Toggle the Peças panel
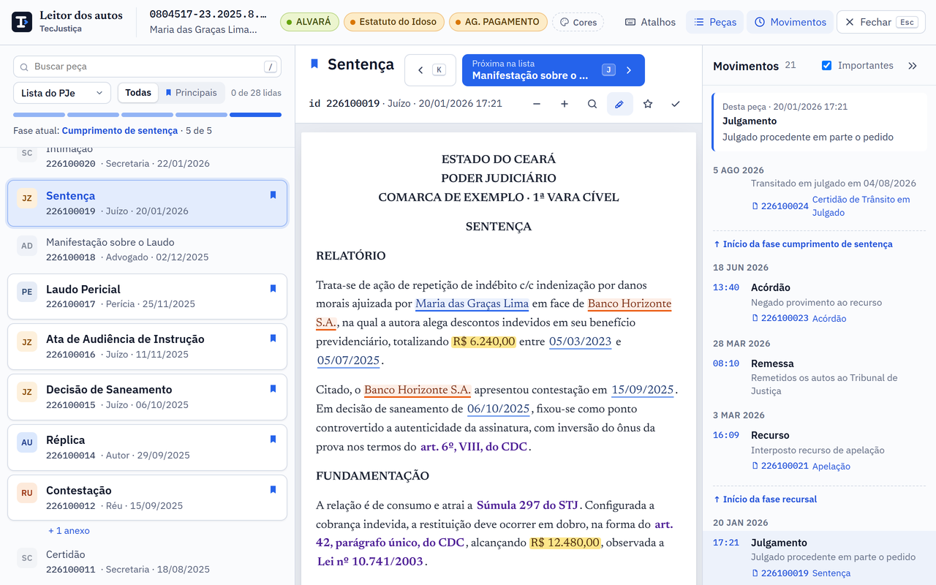The image size is (936, 585). (x=715, y=22)
